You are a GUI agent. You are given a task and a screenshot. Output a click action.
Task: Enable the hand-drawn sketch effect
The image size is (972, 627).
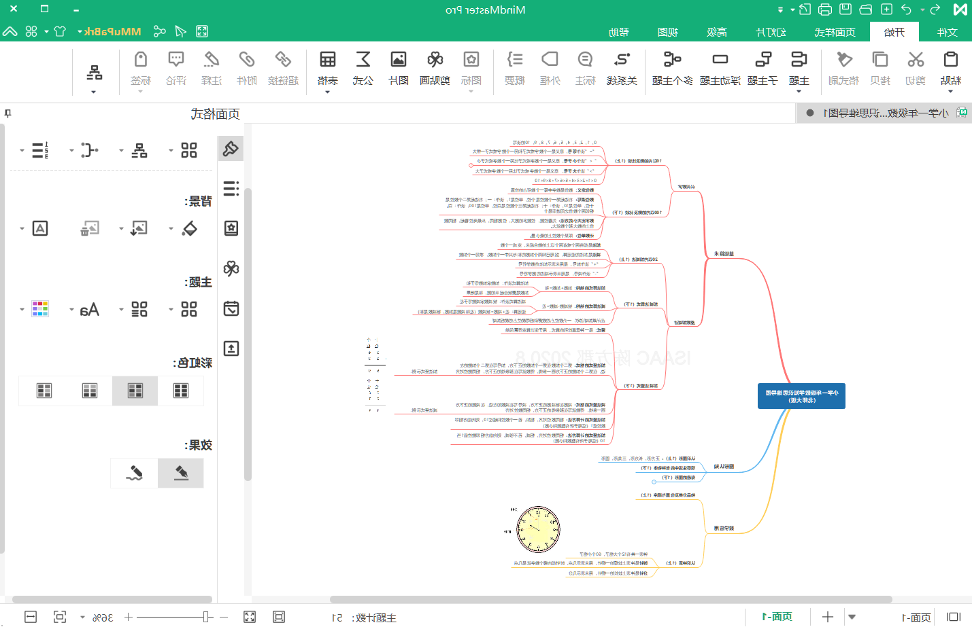pos(135,473)
